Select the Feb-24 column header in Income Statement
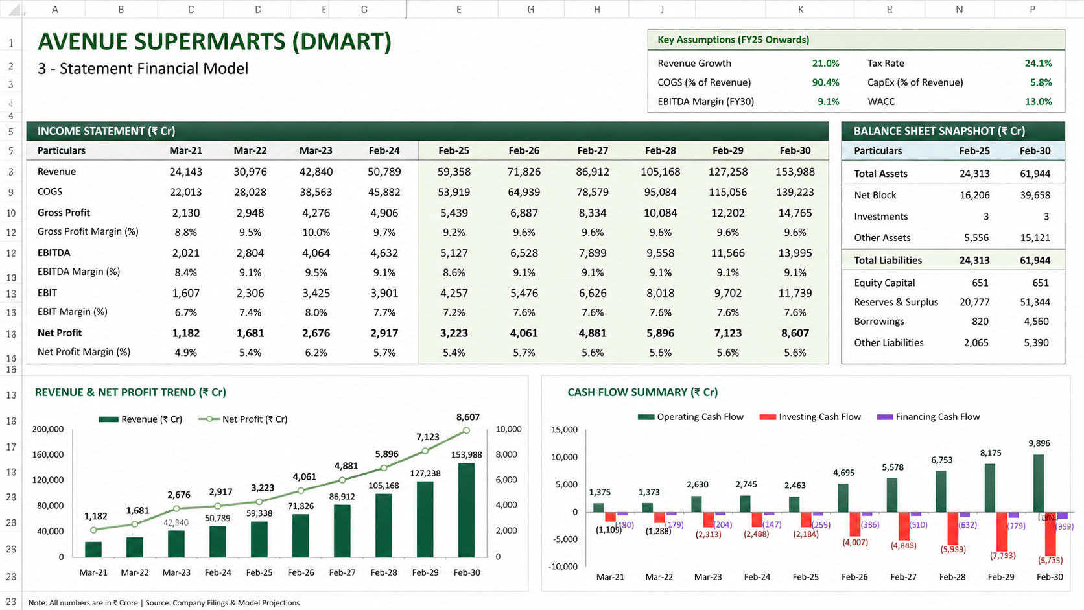 tap(384, 150)
